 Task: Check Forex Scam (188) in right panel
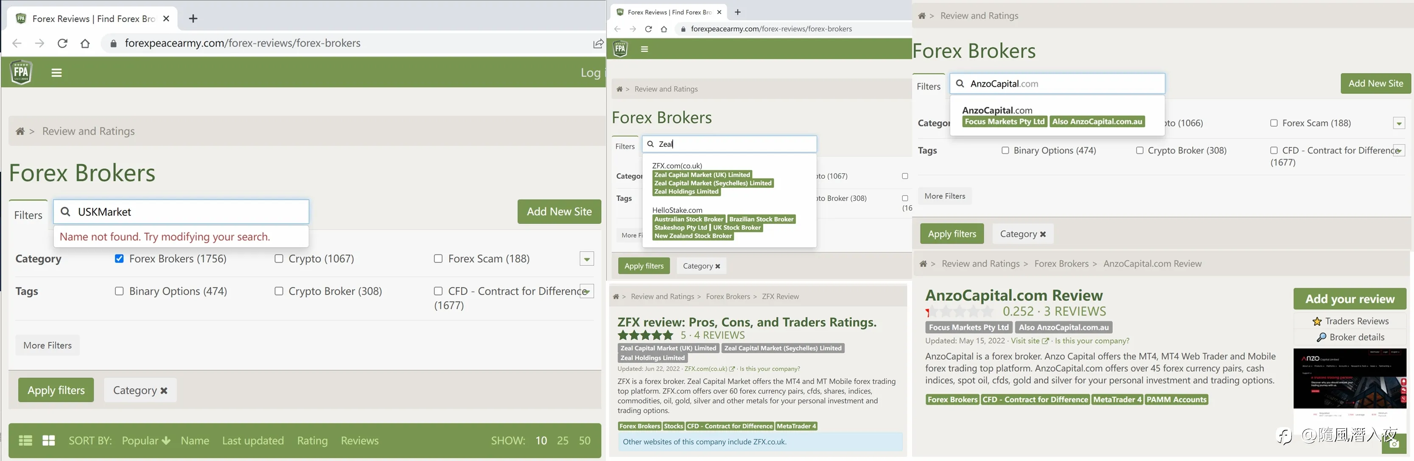tap(1274, 123)
